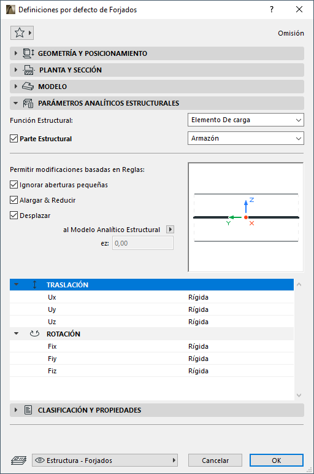314x474 pixels.
Task: Open the Armazón structural part dropdown
Action: 246,138
